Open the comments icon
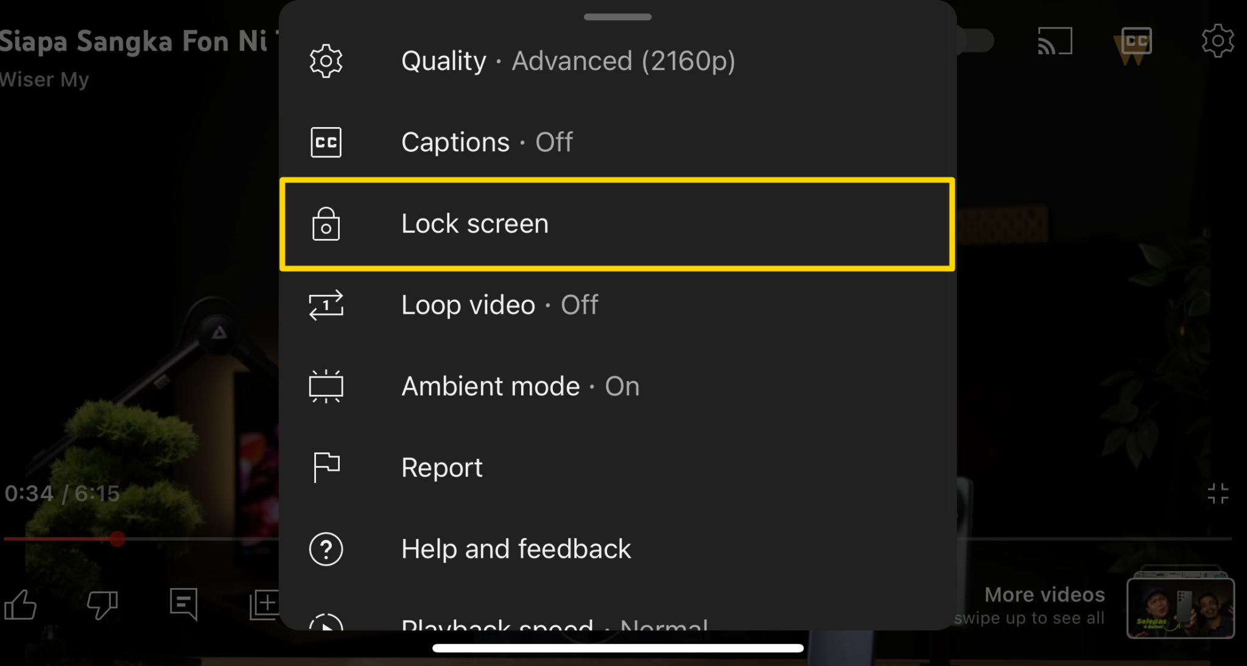Image resolution: width=1247 pixels, height=666 pixels. click(x=183, y=603)
